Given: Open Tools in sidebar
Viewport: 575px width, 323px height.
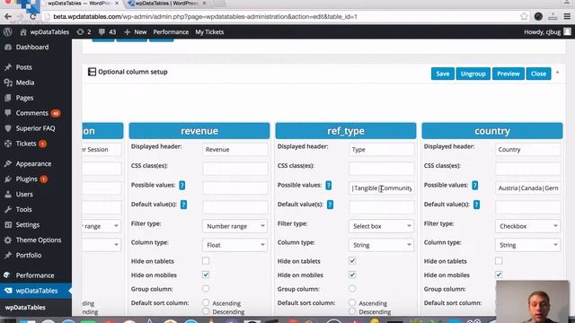Looking at the screenshot, I should (x=23, y=209).
